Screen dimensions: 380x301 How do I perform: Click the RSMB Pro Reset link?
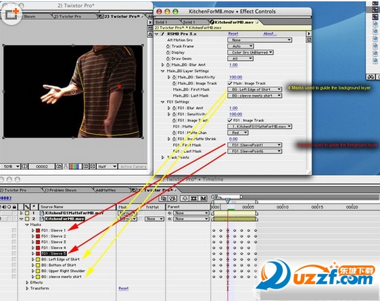pos(233,34)
